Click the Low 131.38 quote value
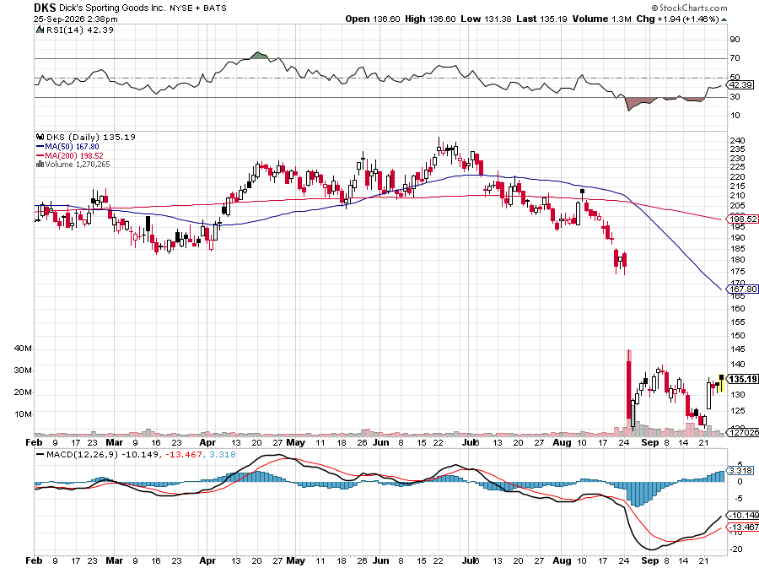Image resolution: width=759 pixels, height=568 pixels. tap(486, 19)
